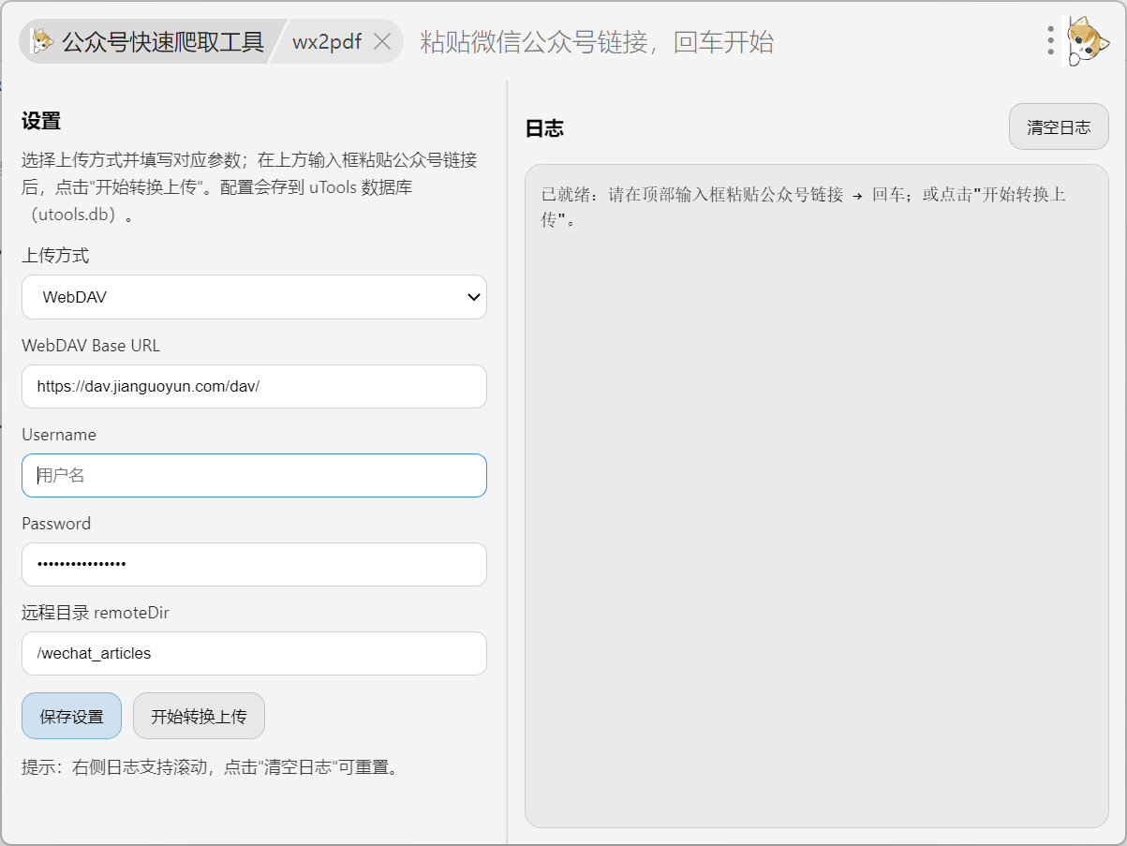Click the 日志 section heading
The image size is (1127, 846).
[544, 128]
